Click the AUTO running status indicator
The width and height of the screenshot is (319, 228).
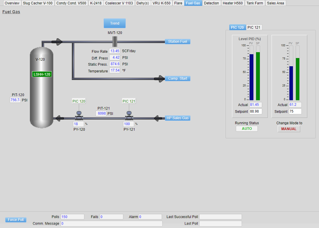(x=247, y=129)
